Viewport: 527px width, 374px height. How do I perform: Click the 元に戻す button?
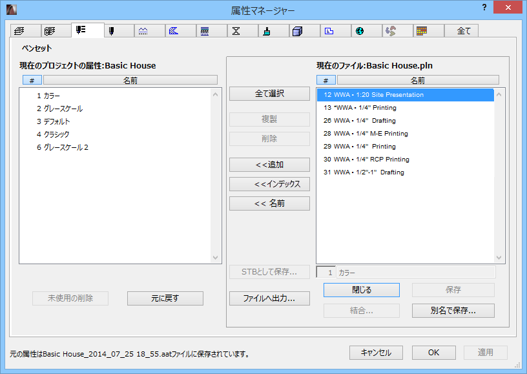click(165, 298)
